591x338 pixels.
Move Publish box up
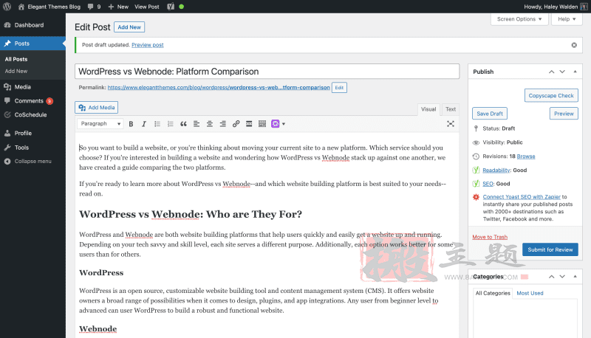click(x=551, y=72)
